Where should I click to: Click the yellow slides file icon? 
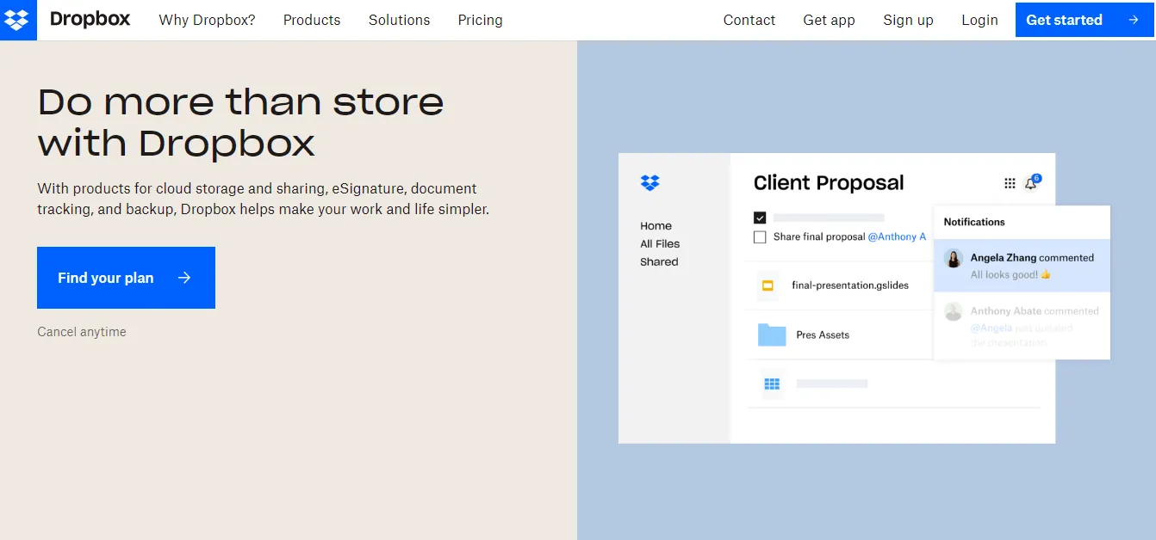[x=768, y=285]
